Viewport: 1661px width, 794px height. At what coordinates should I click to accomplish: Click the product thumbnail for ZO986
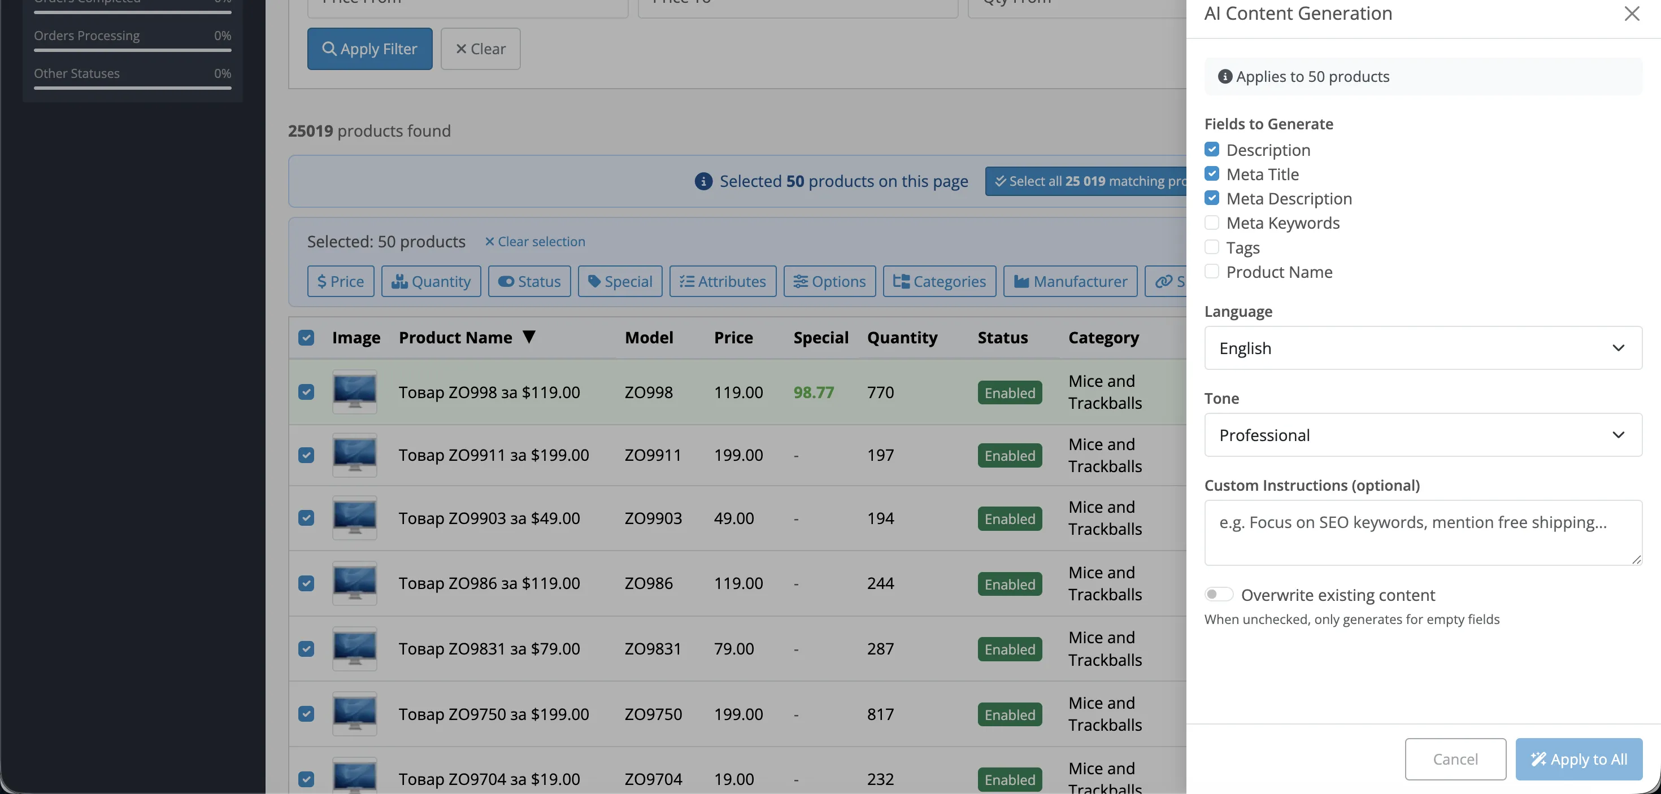click(x=355, y=583)
